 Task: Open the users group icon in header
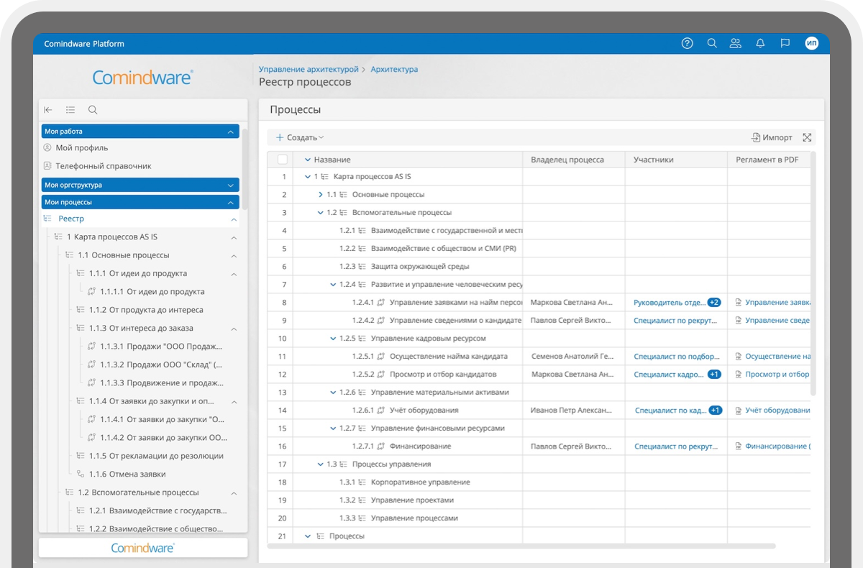pyautogui.click(x=735, y=43)
